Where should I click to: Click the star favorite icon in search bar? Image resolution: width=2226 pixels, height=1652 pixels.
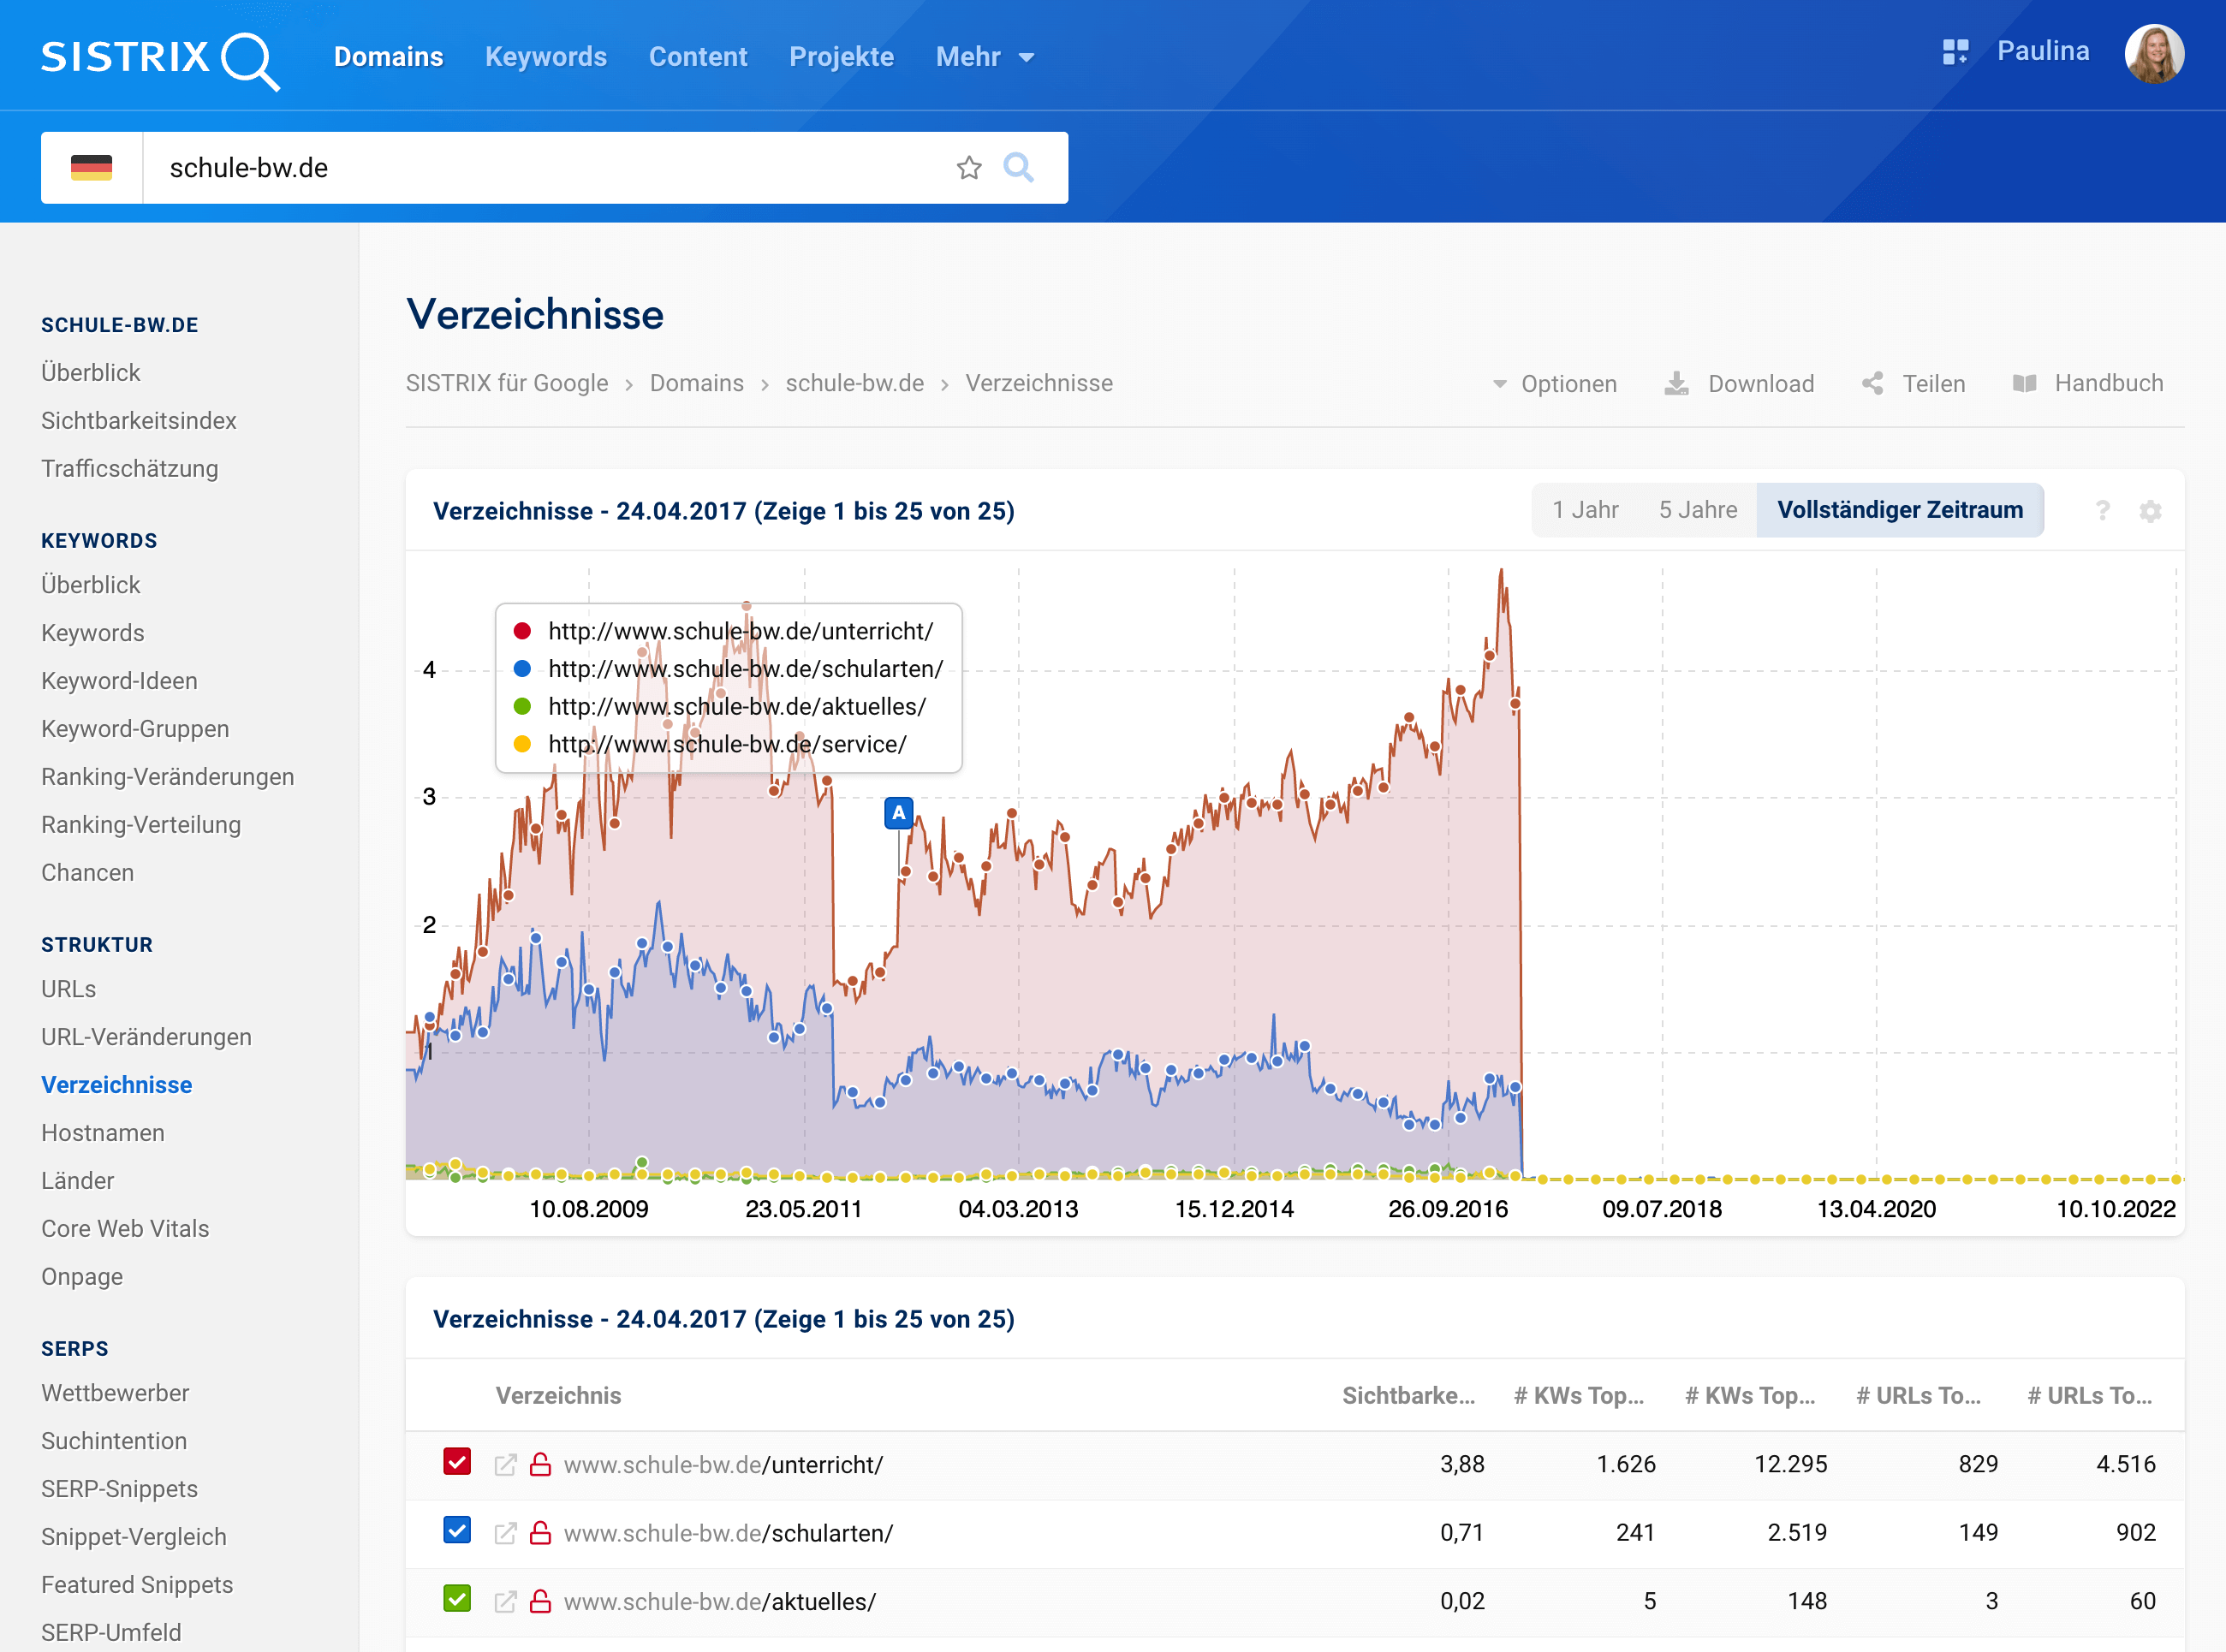point(968,168)
